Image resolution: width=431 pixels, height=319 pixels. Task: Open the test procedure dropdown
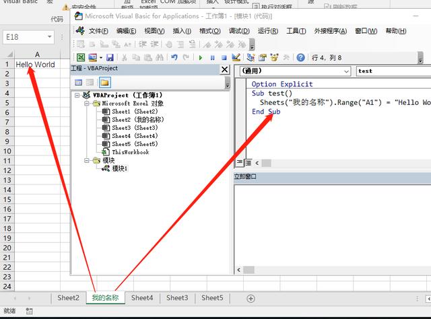click(x=393, y=71)
